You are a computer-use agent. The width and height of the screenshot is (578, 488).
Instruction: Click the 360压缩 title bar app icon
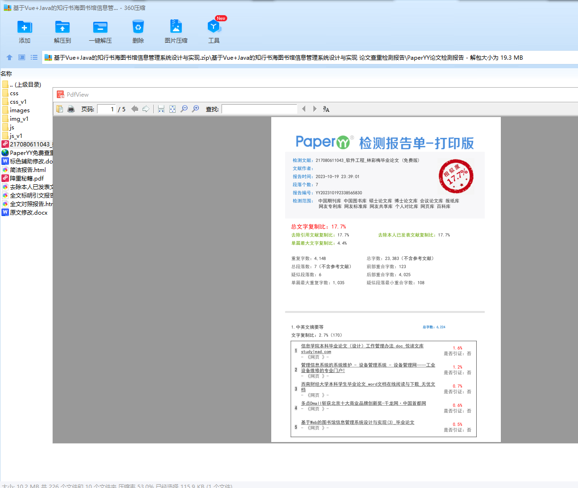[x=7, y=8]
